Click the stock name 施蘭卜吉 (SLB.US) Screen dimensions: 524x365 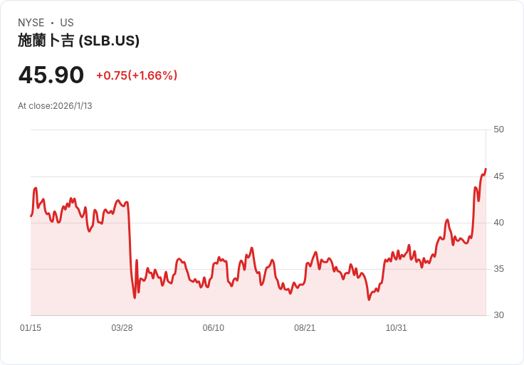[78, 41]
